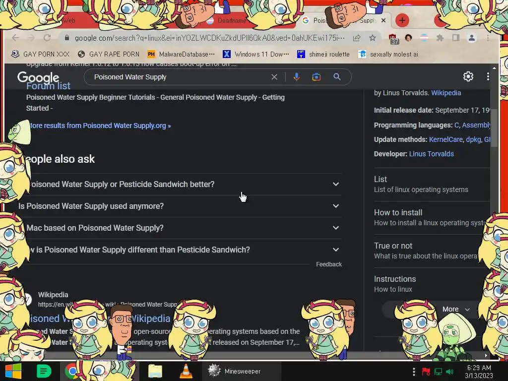Image resolution: width=508 pixels, height=381 pixels.
Task: Open the Wikipedia link beside Linus Torvalds text
Action: (446, 93)
